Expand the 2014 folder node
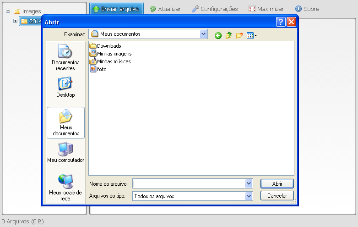 (15, 21)
